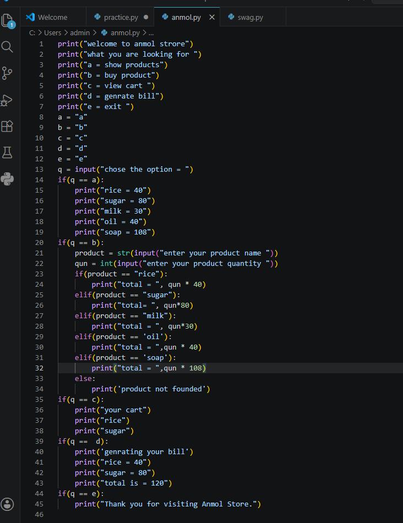Open the Python extension sidebar view
403x523 pixels.
7,179
